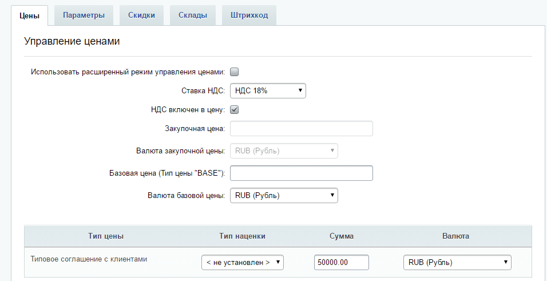Click the Тип цены column header
Viewport: 547px width, 281px height.
(106, 236)
